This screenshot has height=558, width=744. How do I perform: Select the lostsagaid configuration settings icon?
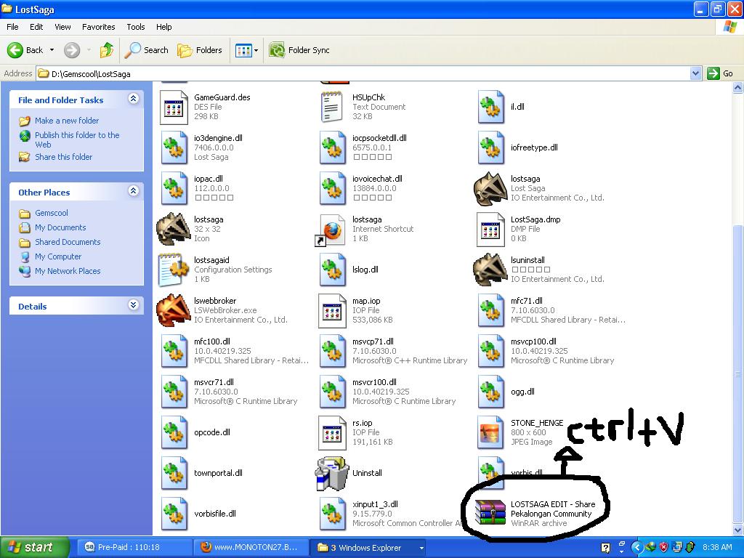point(174,270)
